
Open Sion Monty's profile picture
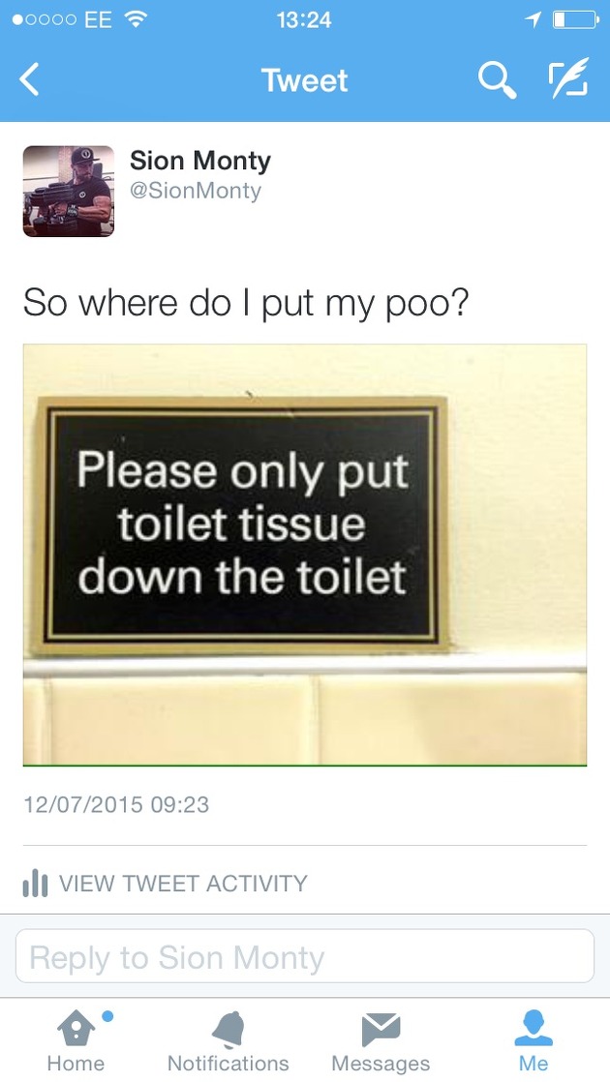69,192
